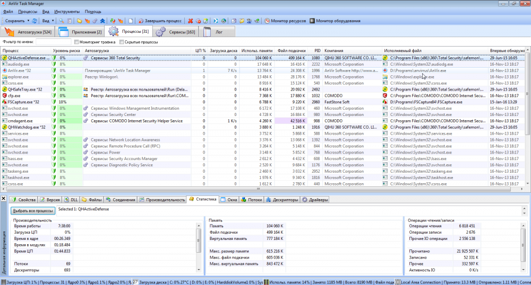The image size is (531, 285).
Task: Click the Фильтр по имени input field
Action: click(54, 42)
